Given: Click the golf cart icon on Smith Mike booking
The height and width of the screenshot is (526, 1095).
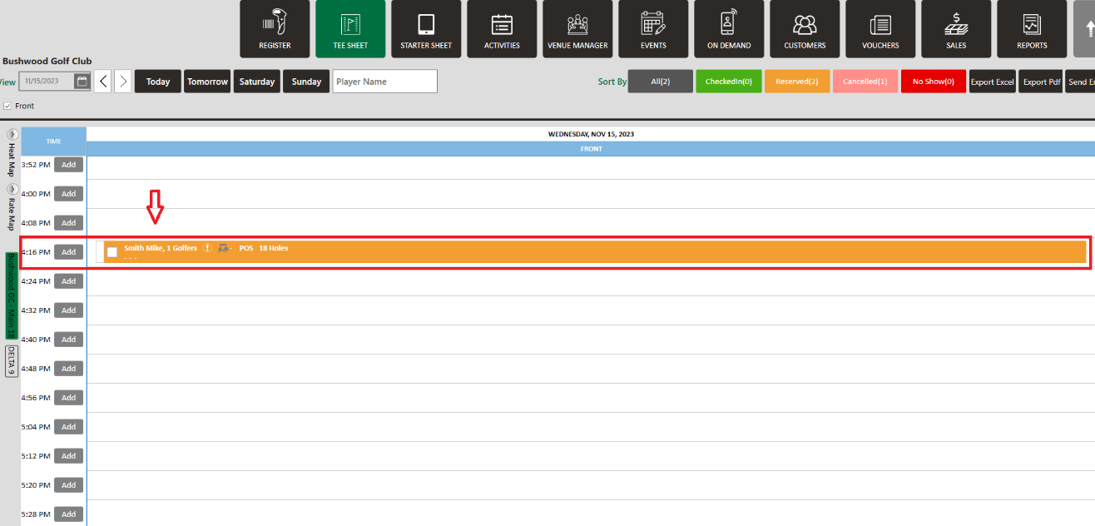Looking at the screenshot, I should 224,248.
